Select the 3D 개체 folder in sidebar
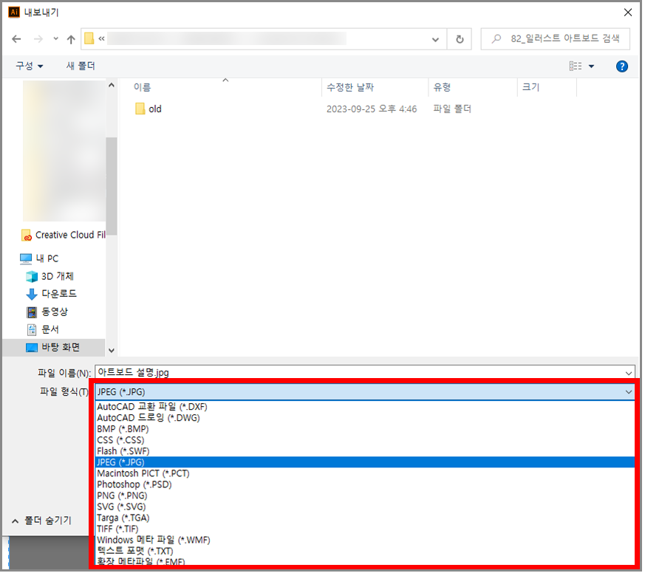 pyautogui.click(x=57, y=276)
